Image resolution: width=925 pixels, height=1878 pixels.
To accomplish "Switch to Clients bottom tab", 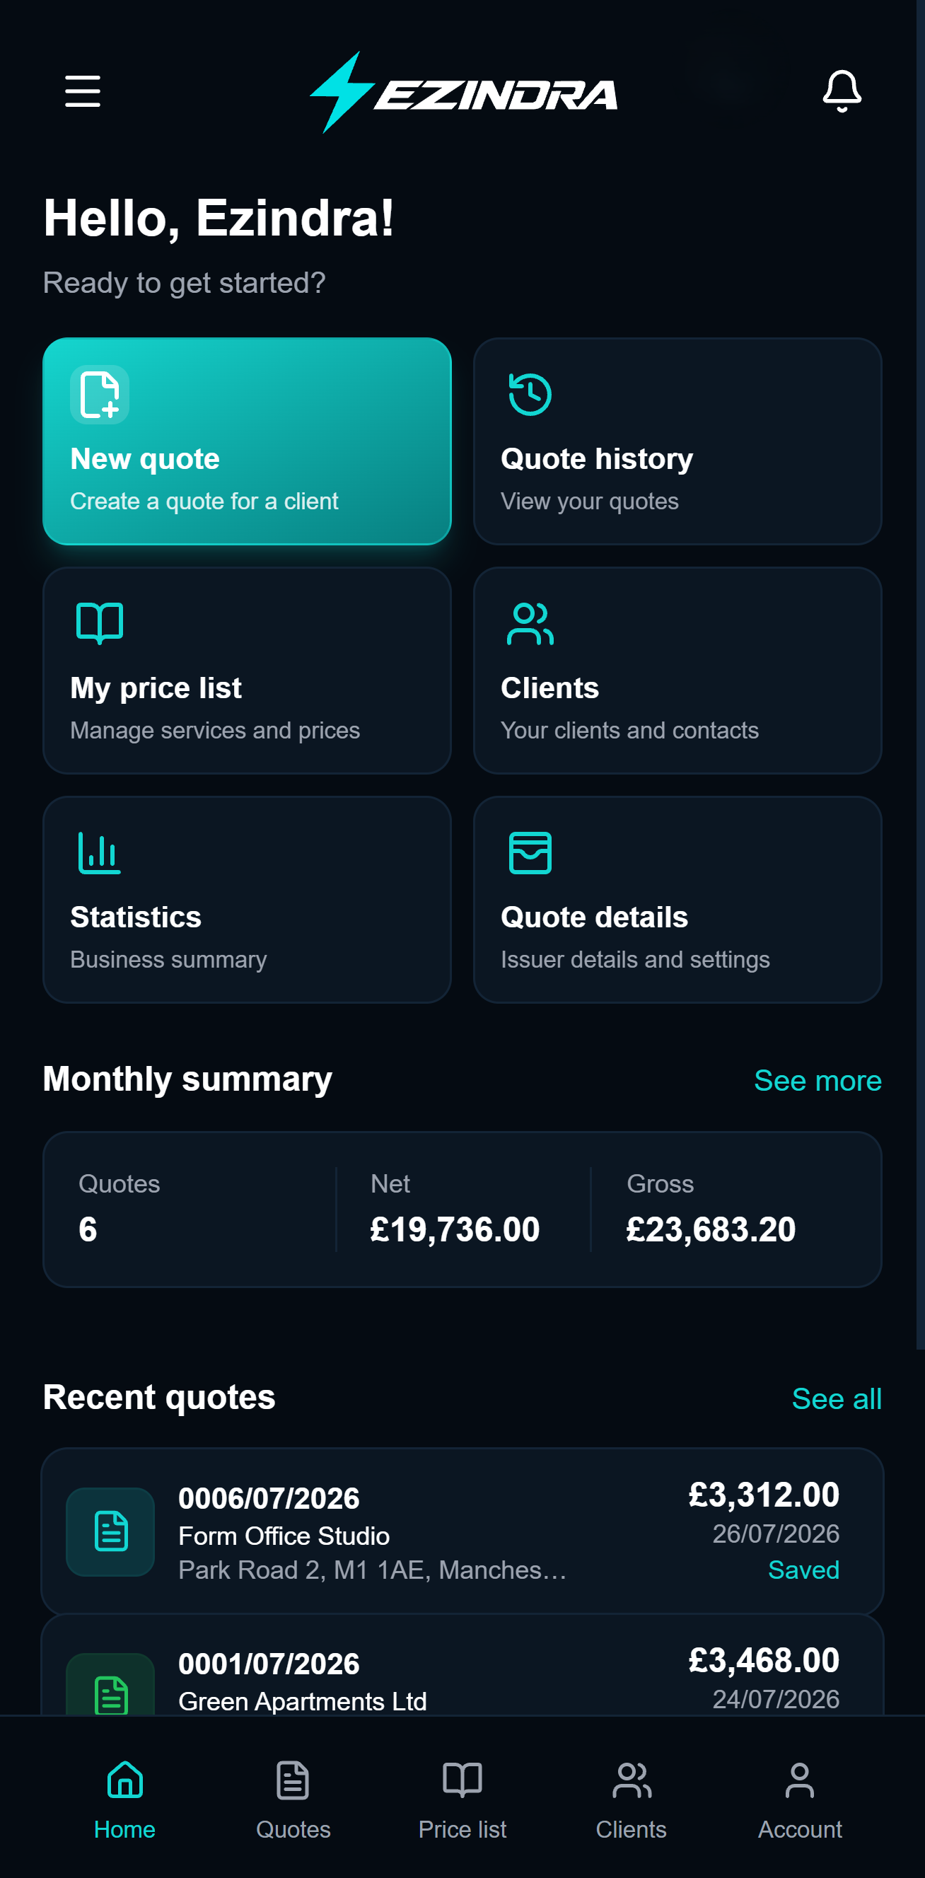I will pos(632,1799).
